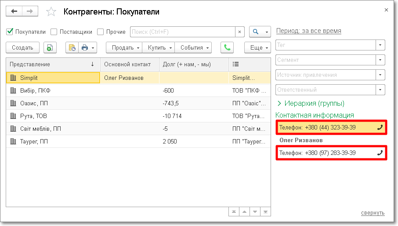Clear the search field with X
Image resolution: width=398 pixels, height=226 pixels.
tap(239, 32)
